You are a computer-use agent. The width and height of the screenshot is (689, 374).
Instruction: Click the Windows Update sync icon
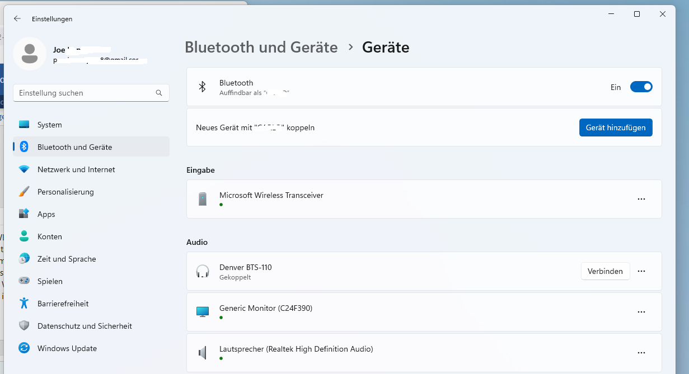pyautogui.click(x=24, y=348)
